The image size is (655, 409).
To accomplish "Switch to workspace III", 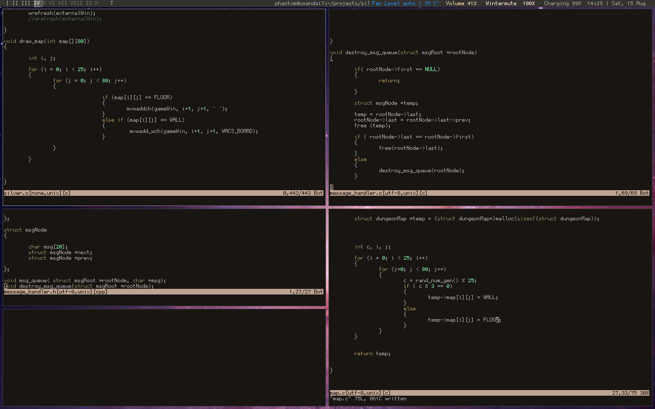I will pyautogui.click(x=25, y=4).
